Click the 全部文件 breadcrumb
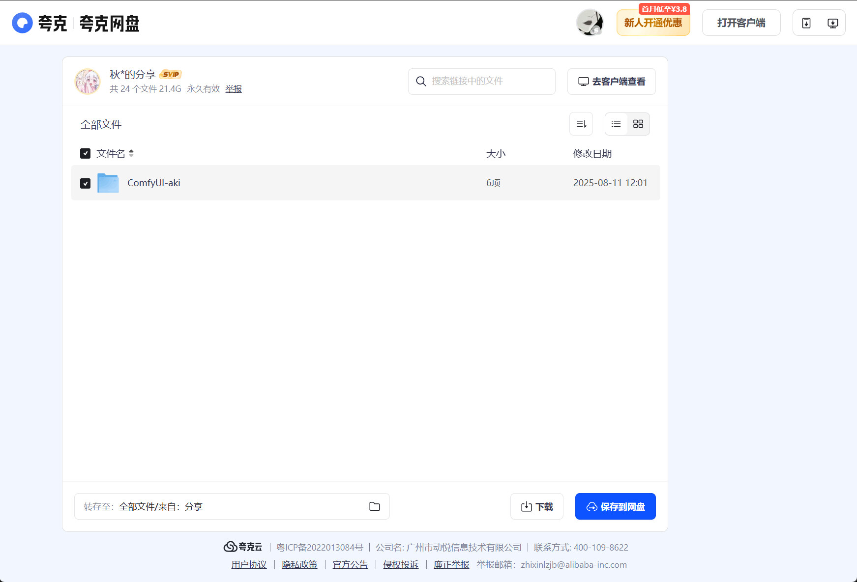Screen dimensions: 857x582 101,125
